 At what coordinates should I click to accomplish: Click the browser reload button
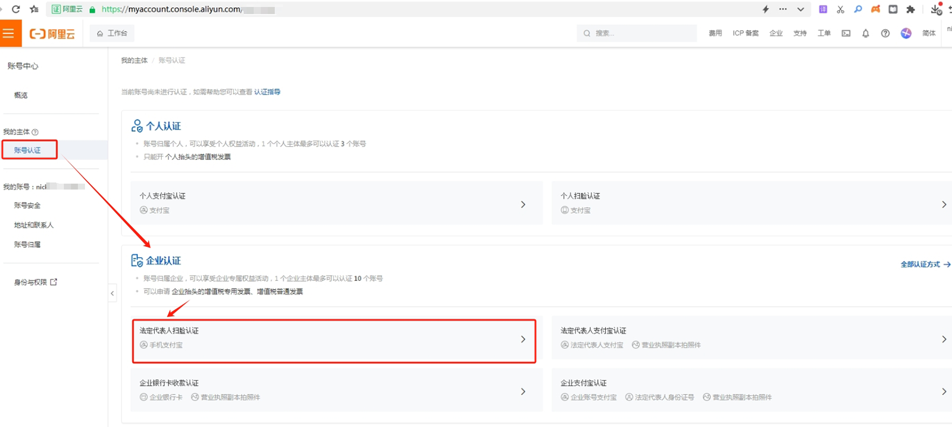tap(16, 9)
